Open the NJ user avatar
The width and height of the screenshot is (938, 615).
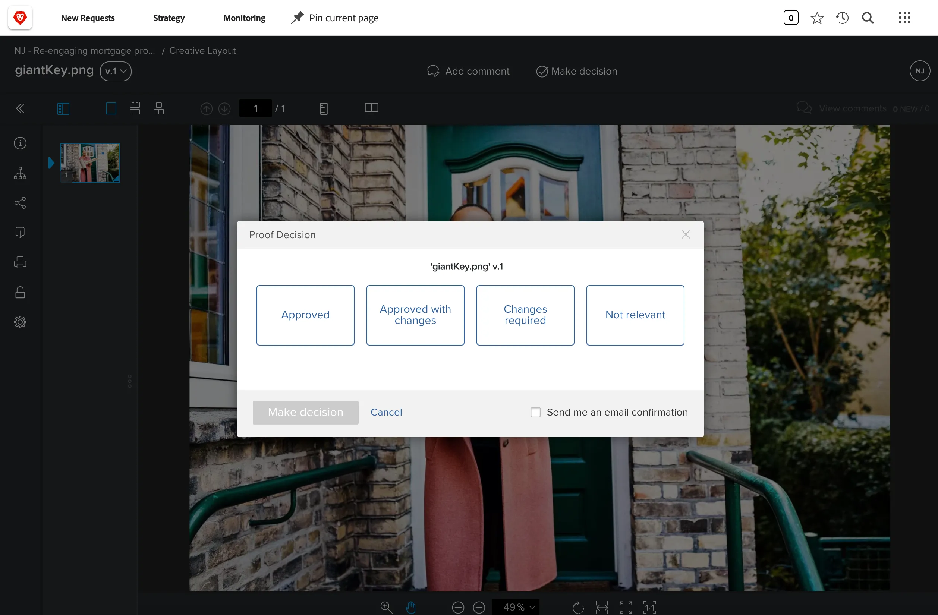(920, 71)
